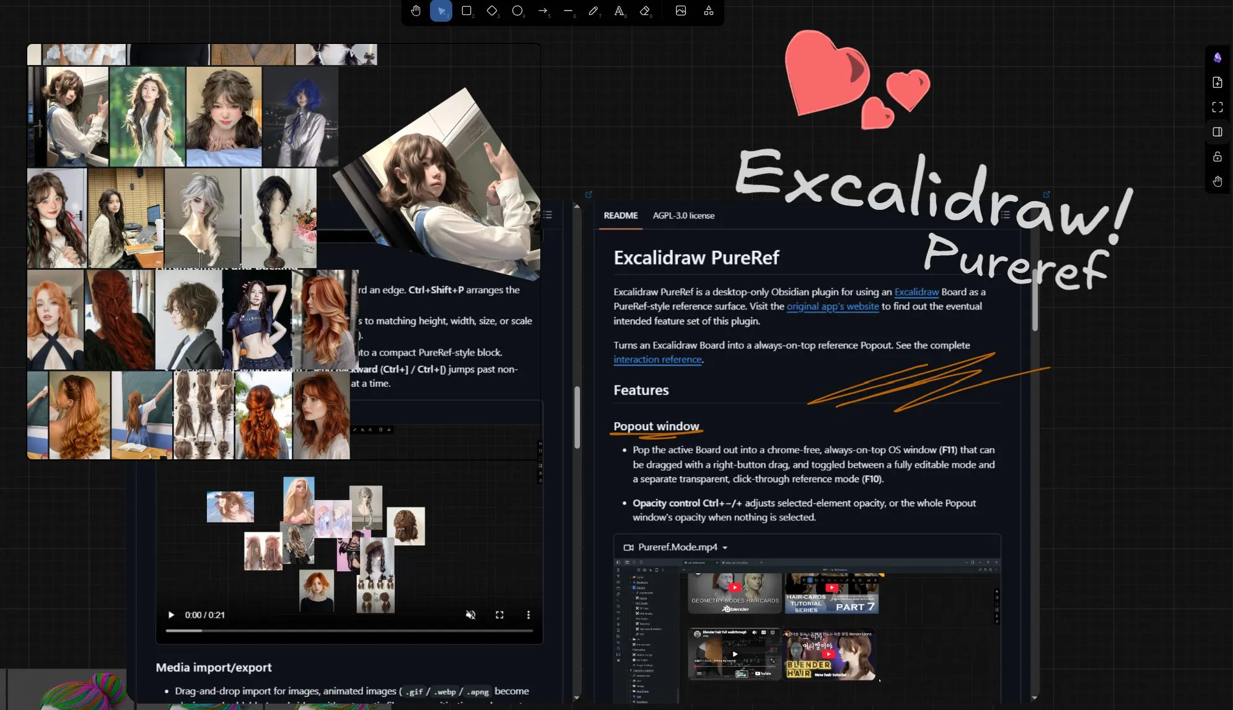Select the Rectangle shape tool
1233x710 pixels.
click(467, 11)
